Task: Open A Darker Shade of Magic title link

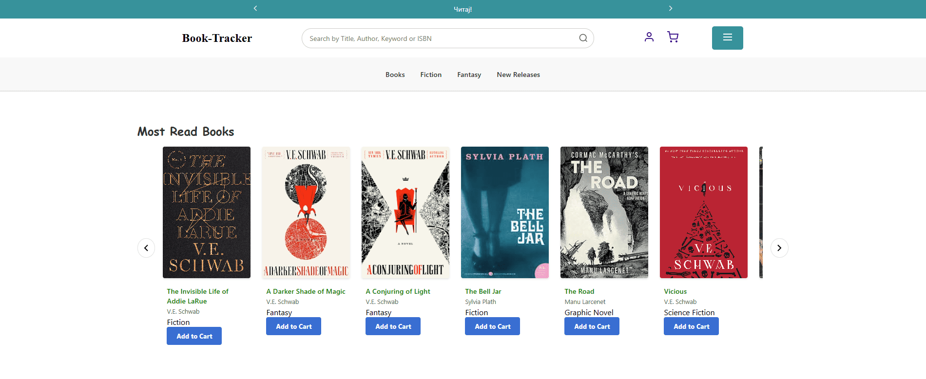Action: [x=306, y=291]
